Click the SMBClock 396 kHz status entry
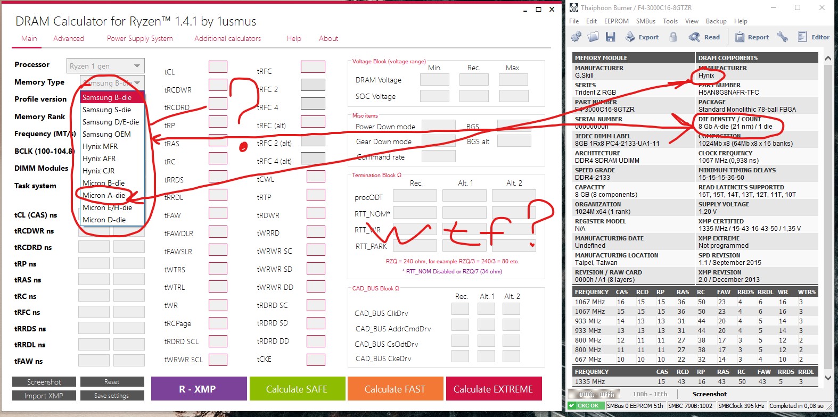 [742, 406]
